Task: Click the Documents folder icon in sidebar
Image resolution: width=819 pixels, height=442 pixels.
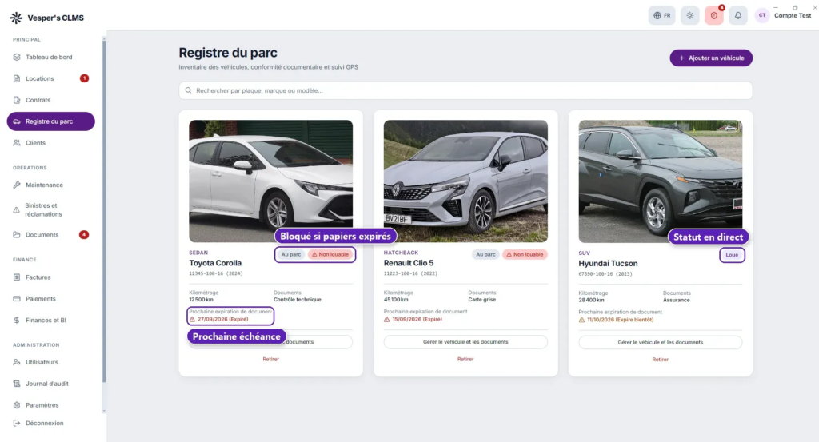Action: [17, 235]
